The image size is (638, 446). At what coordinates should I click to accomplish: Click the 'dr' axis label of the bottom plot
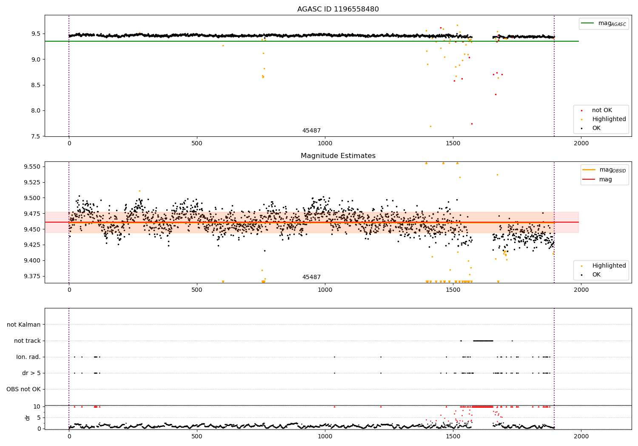coord(28,418)
